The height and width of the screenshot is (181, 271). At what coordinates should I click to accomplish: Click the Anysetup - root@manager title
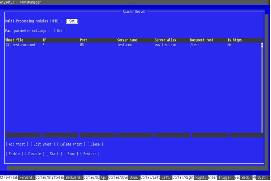(x=20, y=2)
